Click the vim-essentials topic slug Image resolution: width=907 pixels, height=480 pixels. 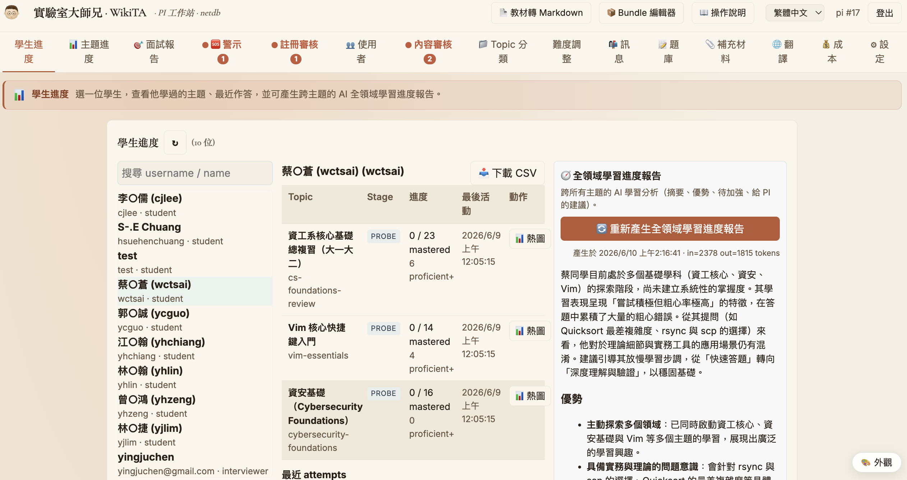(x=318, y=356)
